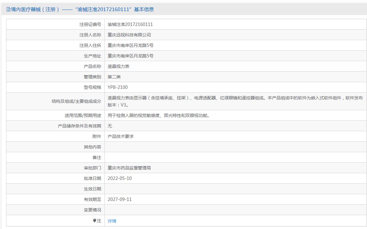Click the 产品储存条件及有效期 label
Viewport: 367px width, 229px height.
(x=79, y=126)
